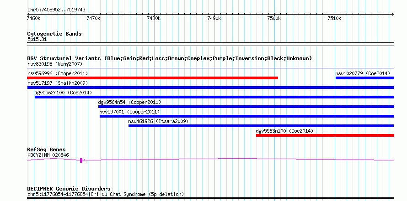Click the thin nsv830198 (Wong2007) line
Image resolution: width=407 pixels, height=201 pixels.
pyautogui.click(x=211, y=68)
